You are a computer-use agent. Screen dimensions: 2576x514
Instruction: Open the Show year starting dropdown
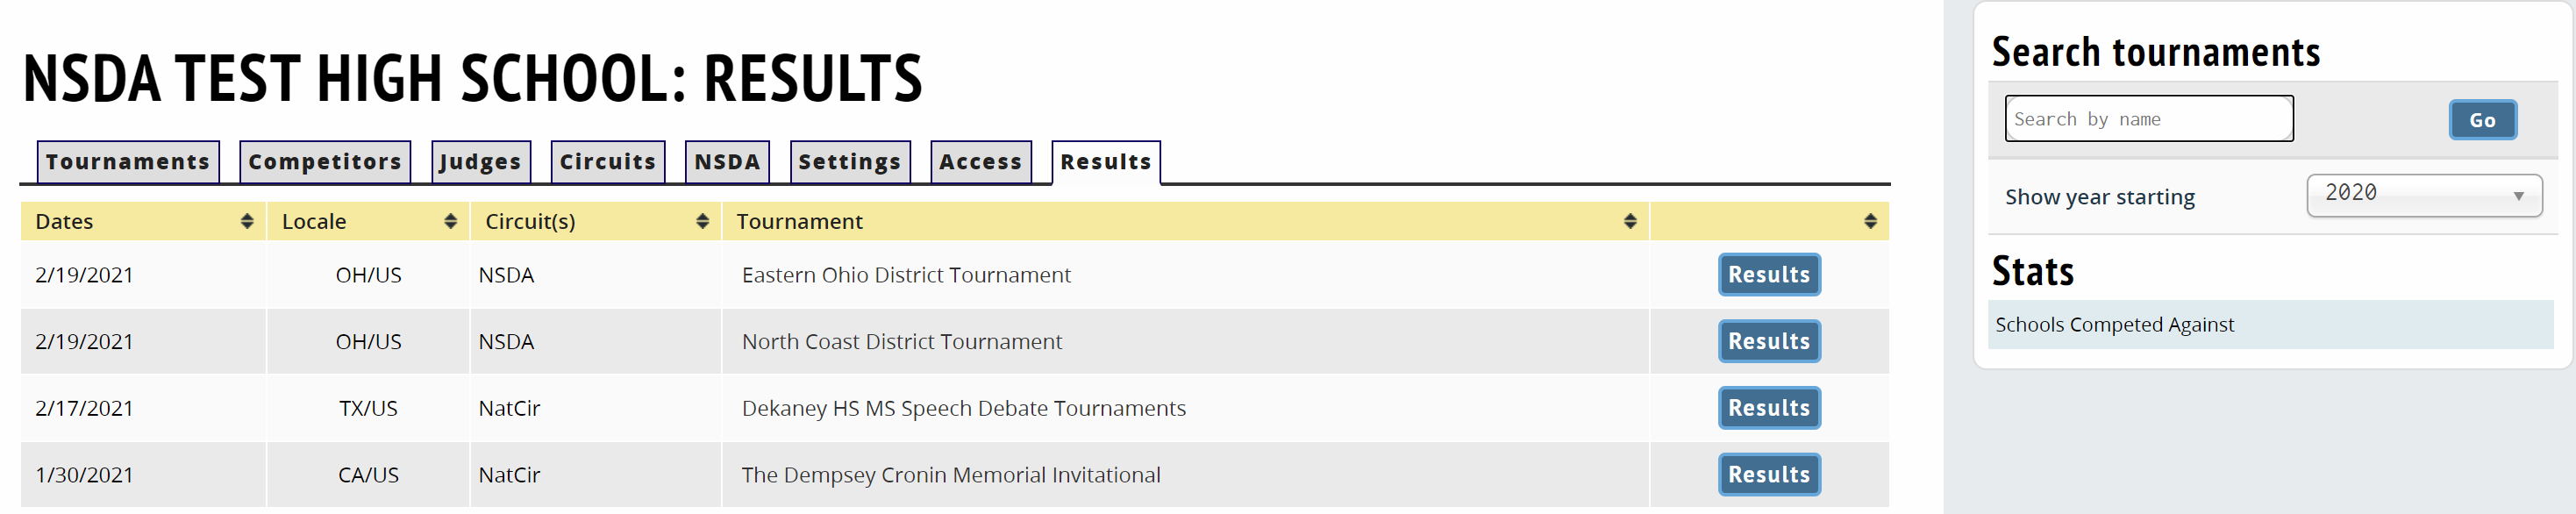pyautogui.click(x=2423, y=194)
